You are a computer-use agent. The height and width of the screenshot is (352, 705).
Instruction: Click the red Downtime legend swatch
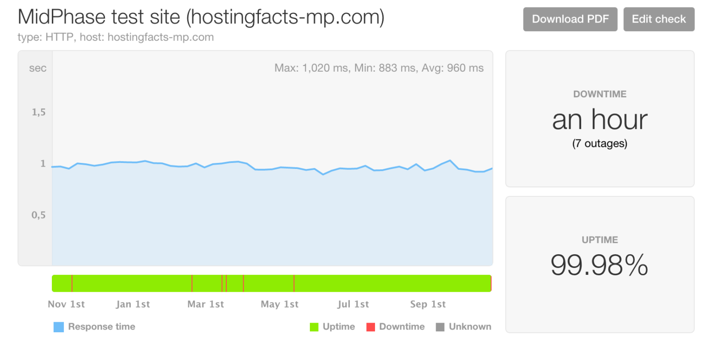pos(370,327)
